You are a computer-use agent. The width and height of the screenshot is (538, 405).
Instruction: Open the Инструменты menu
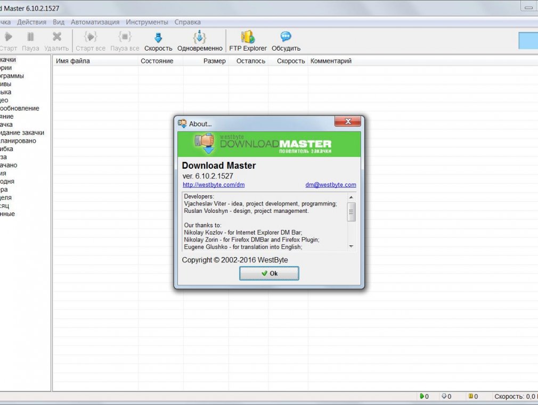(147, 22)
